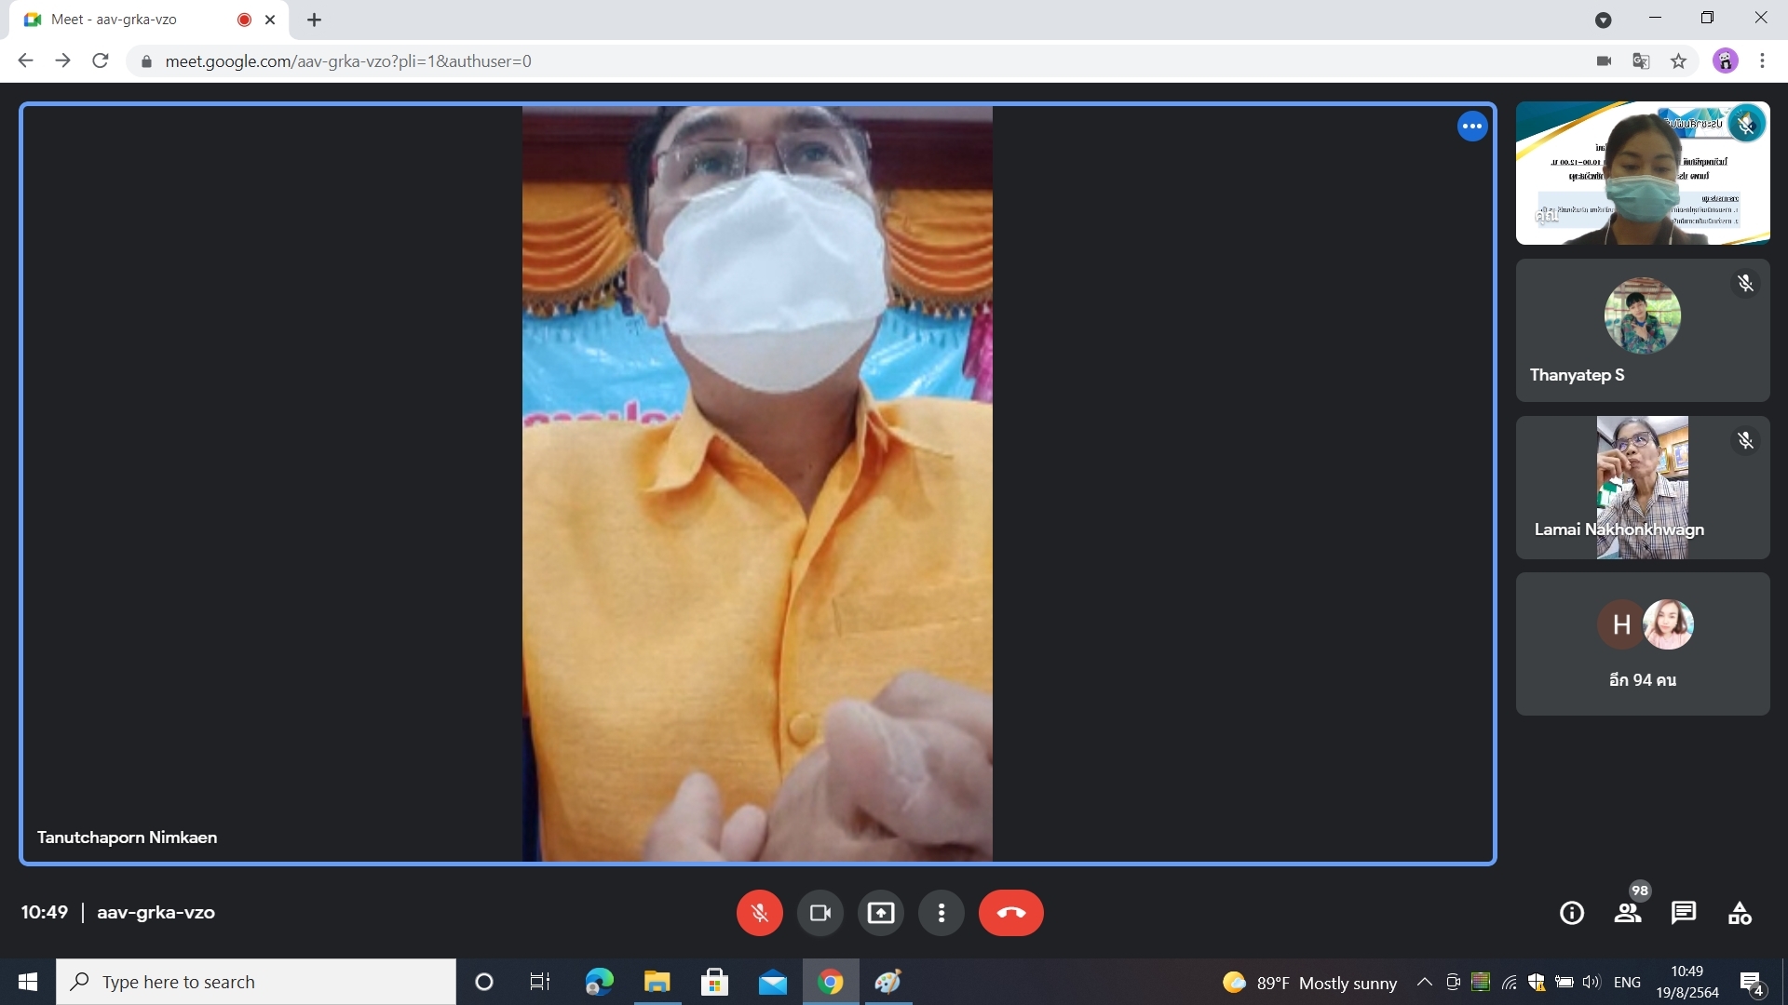This screenshot has width=1788, height=1005.
Task: Select the Thanyatep S participant tile
Action: tap(1642, 330)
